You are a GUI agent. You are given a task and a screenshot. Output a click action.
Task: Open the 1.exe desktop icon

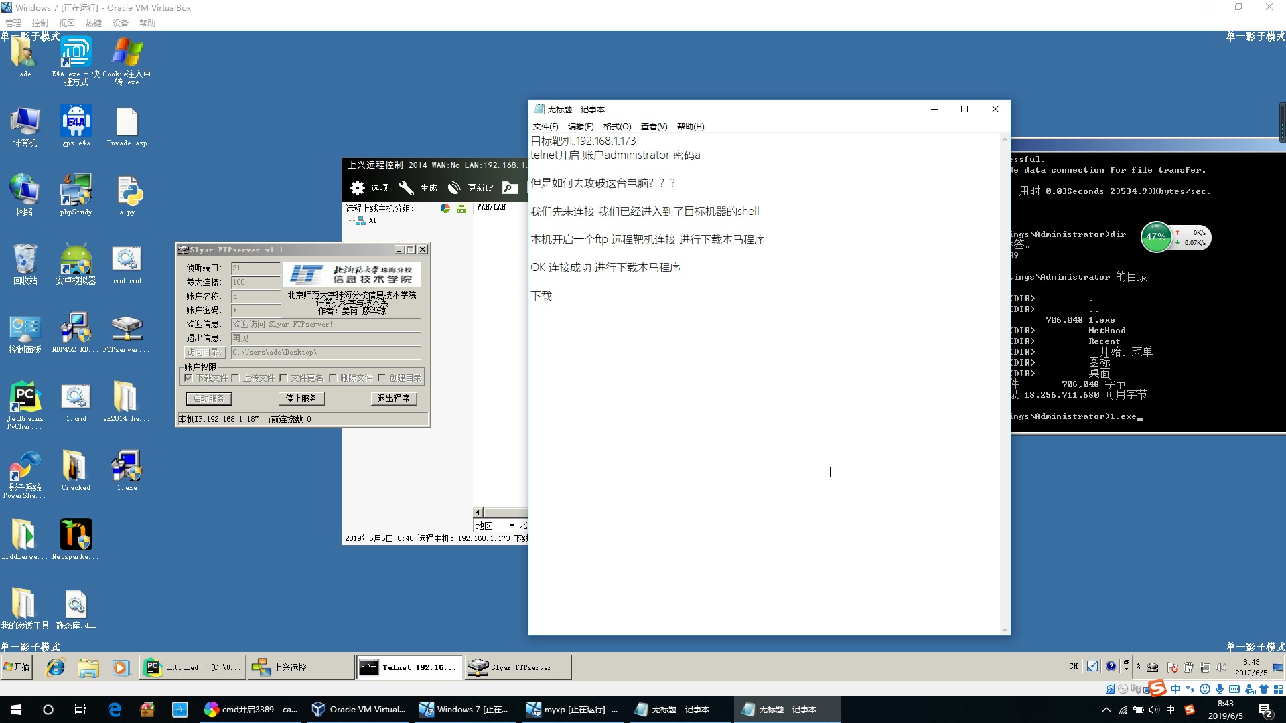point(127,471)
